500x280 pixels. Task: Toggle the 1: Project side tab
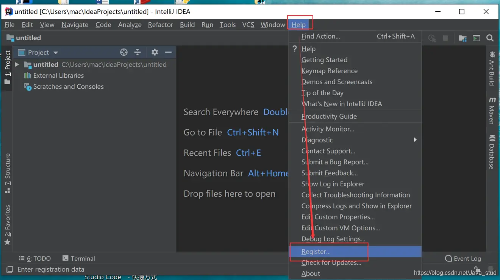(x=7, y=68)
